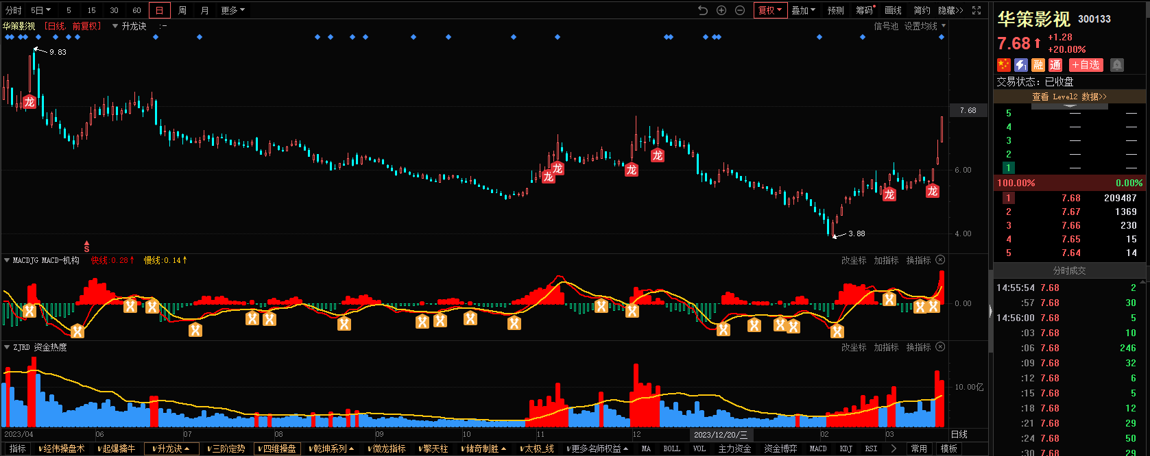
Task: Close the ZJRD 资金热度 indicator panel
Action: 940,347
